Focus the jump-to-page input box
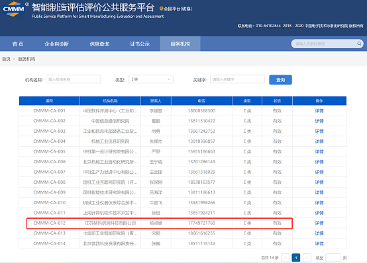Screen dimensions: 367x263 [333, 258]
